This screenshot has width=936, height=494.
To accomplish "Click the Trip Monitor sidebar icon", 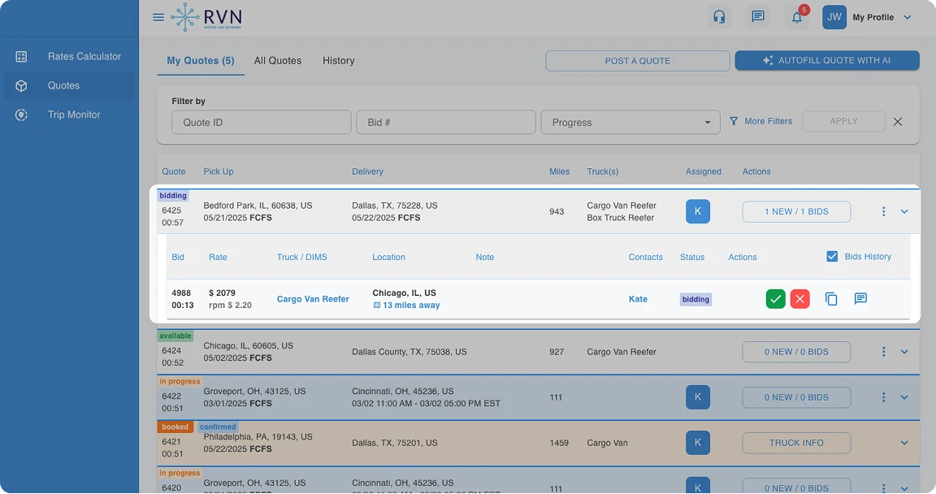I will tap(21, 115).
